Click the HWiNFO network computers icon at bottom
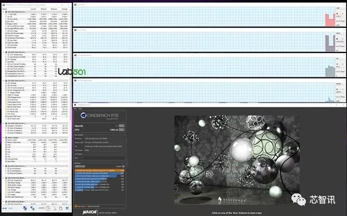 (25, 208)
